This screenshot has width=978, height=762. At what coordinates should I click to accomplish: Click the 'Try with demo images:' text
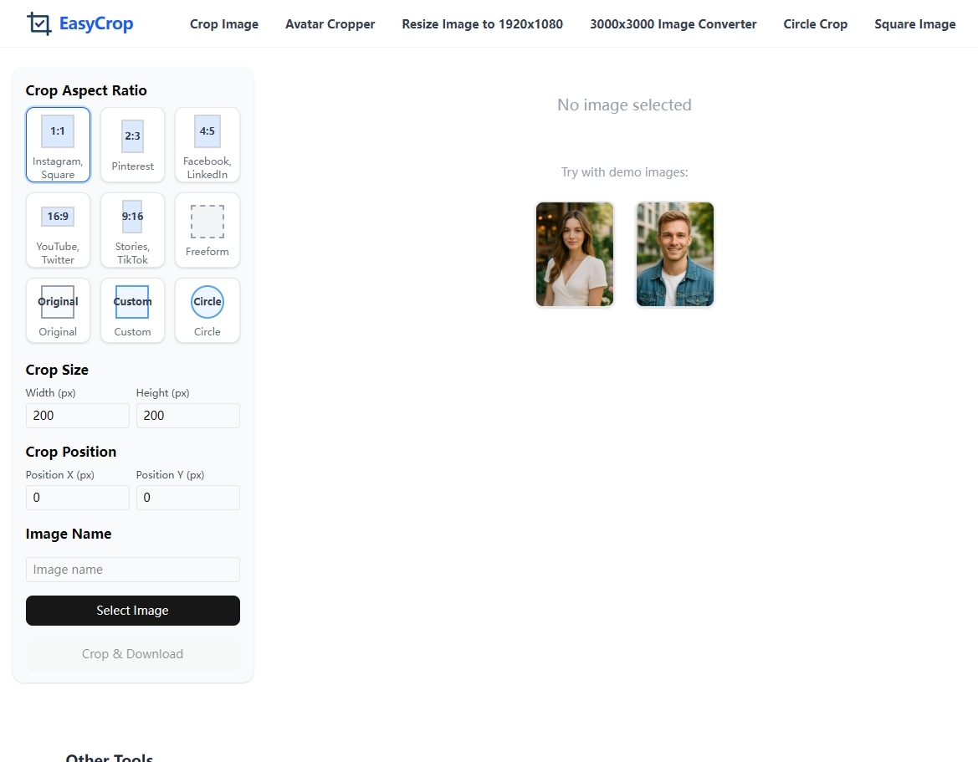pyautogui.click(x=624, y=172)
